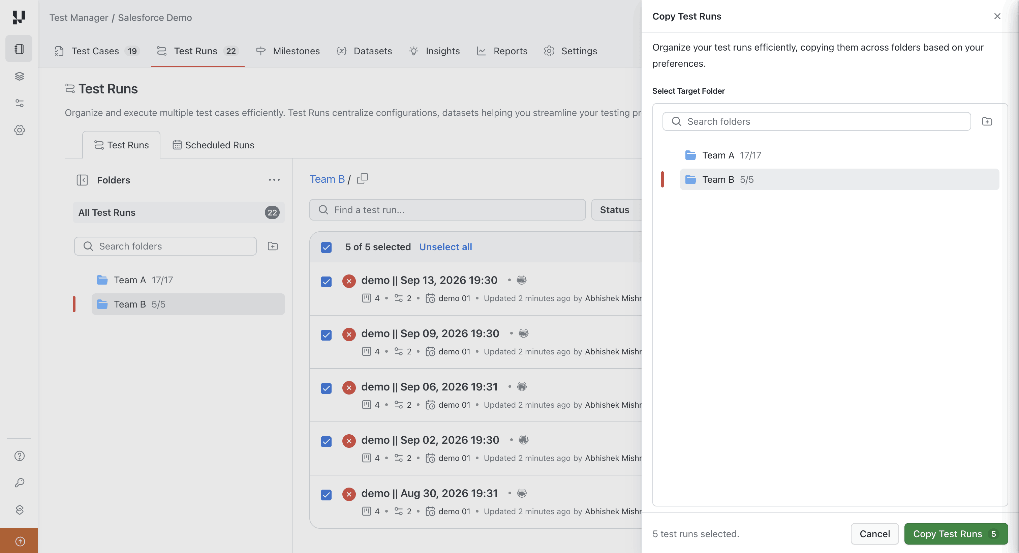Click the orange upgrade arrow icon
The image size is (1019, 553).
coord(20,541)
